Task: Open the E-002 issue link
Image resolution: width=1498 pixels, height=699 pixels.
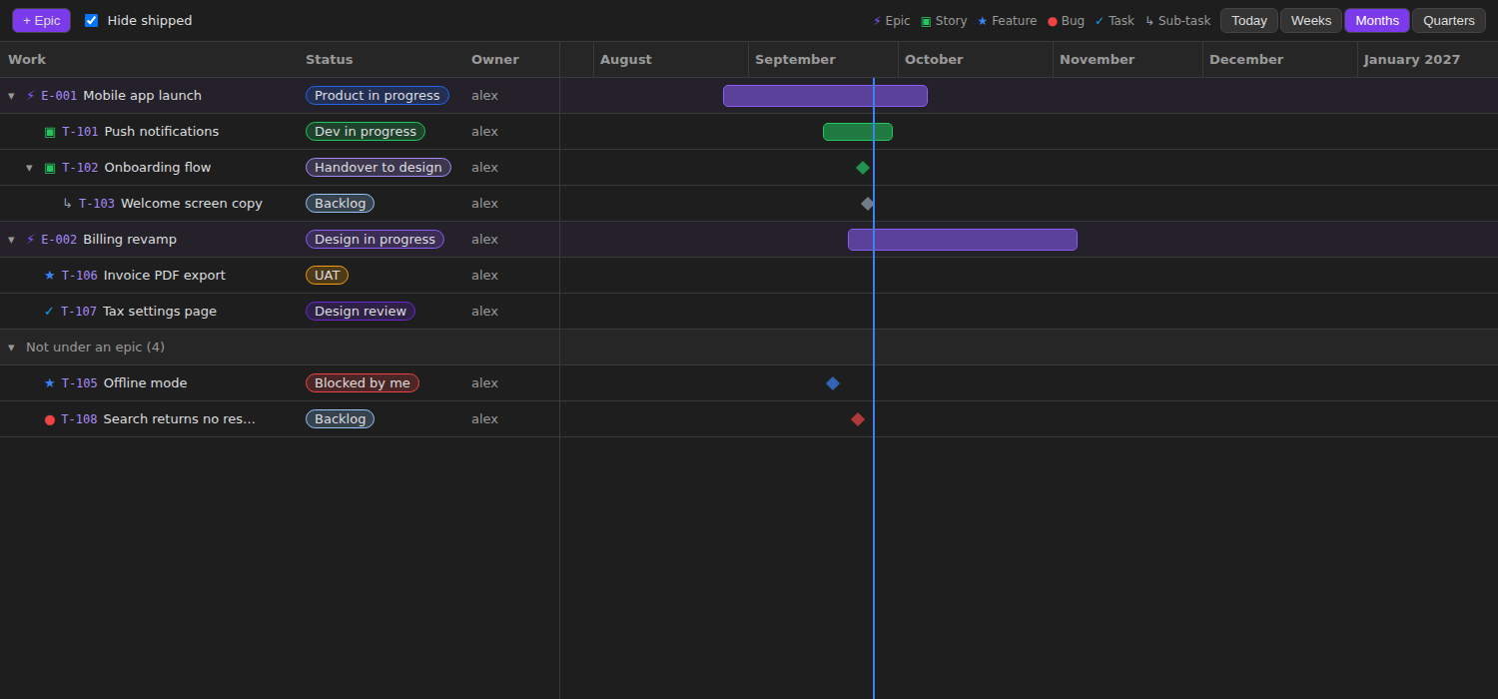Action: coord(59,240)
